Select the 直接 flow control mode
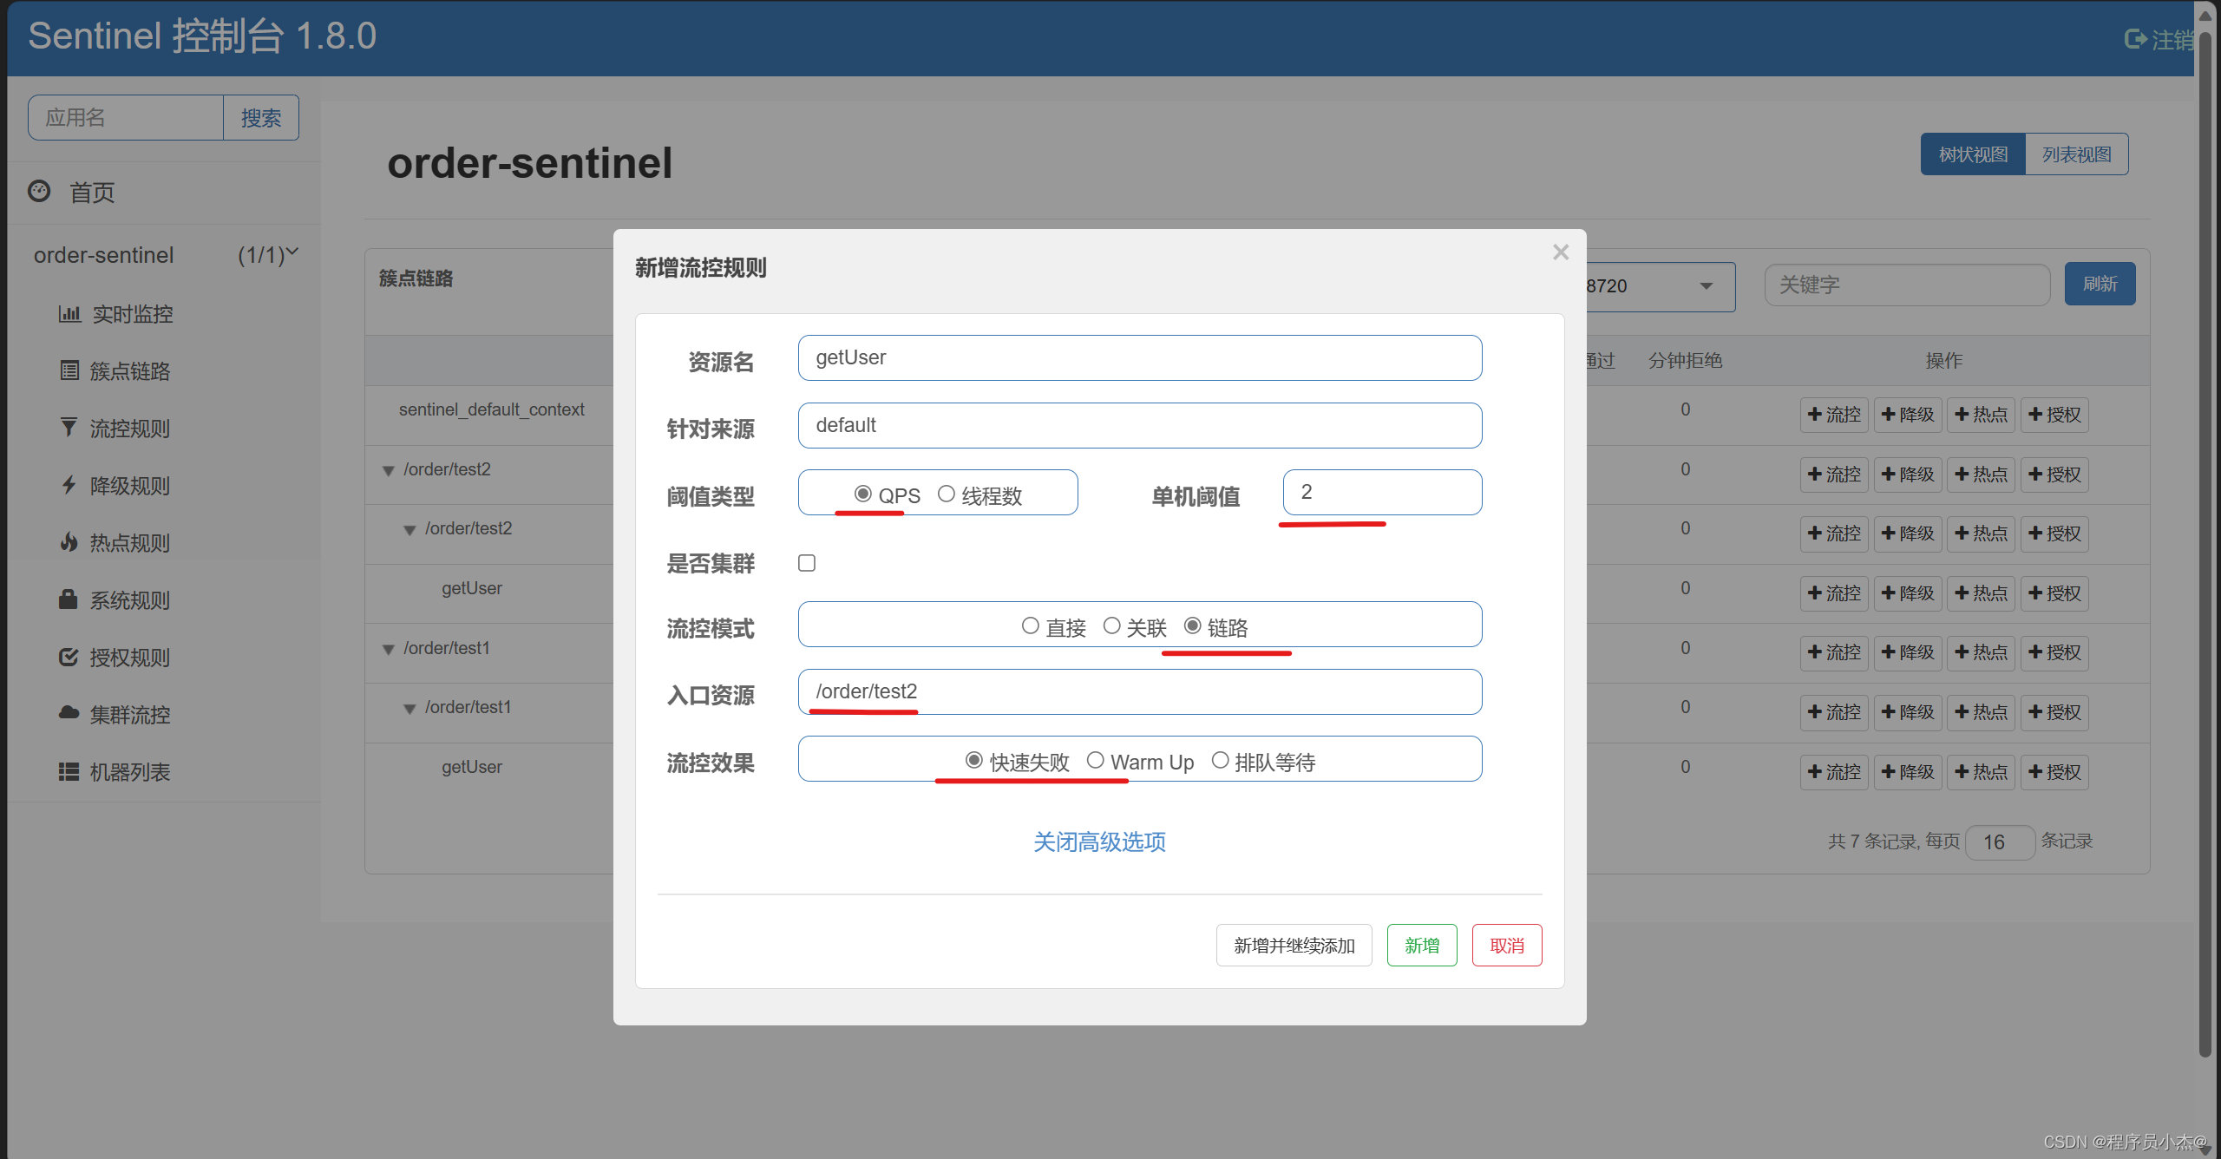Image resolution: width=2221 pixels, height=1159 pixels. 1031,625
